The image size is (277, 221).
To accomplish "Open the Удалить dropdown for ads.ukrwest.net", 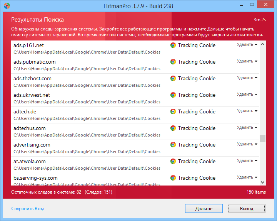I will (x=247, y=94).
